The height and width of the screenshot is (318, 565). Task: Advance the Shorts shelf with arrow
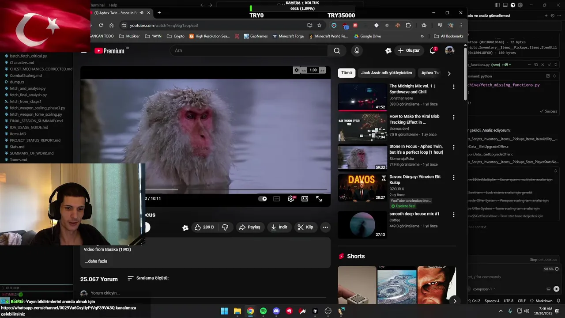coord(455,301)
